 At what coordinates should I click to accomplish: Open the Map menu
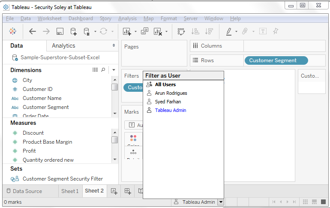[149, 18]
